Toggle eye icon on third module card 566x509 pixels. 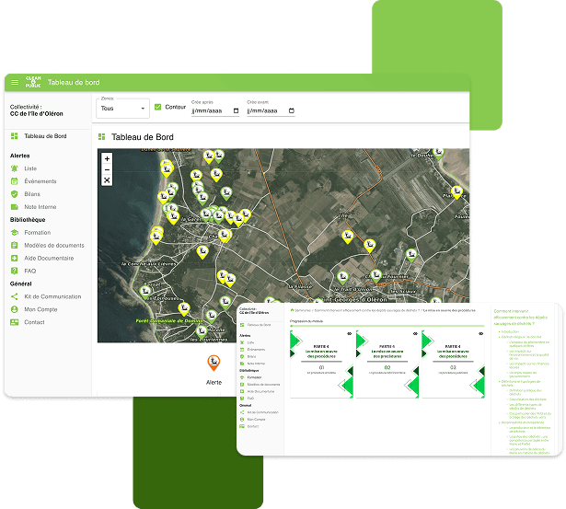click(x=480, y=333)
